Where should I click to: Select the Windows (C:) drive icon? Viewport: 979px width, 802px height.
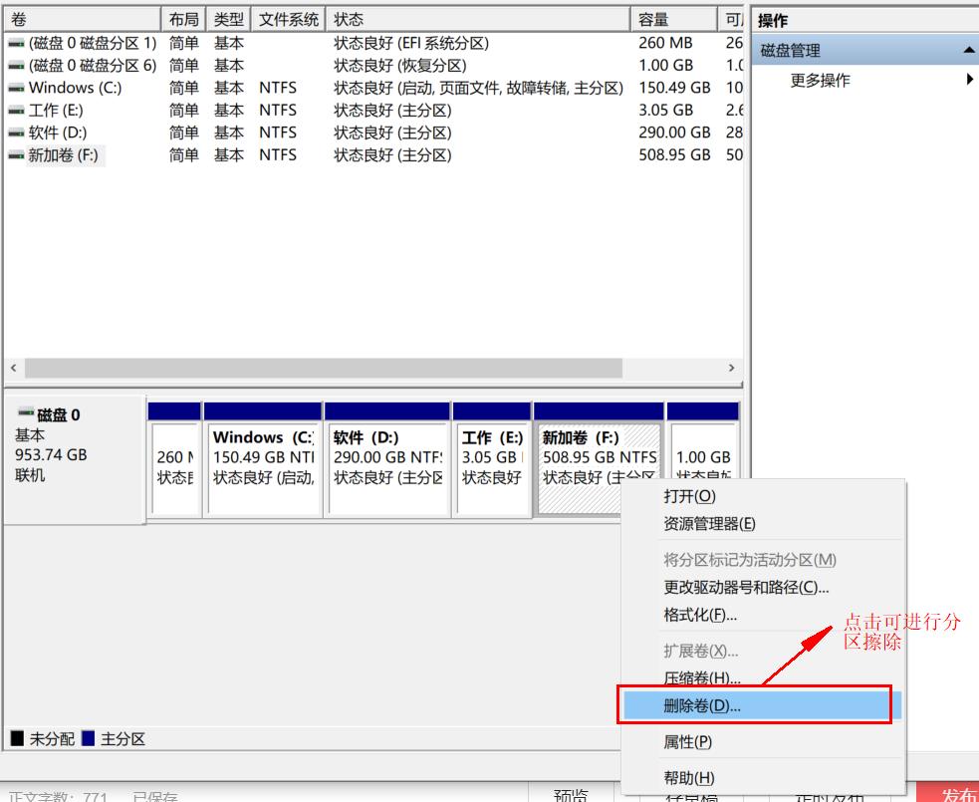[x=14, y=88]
